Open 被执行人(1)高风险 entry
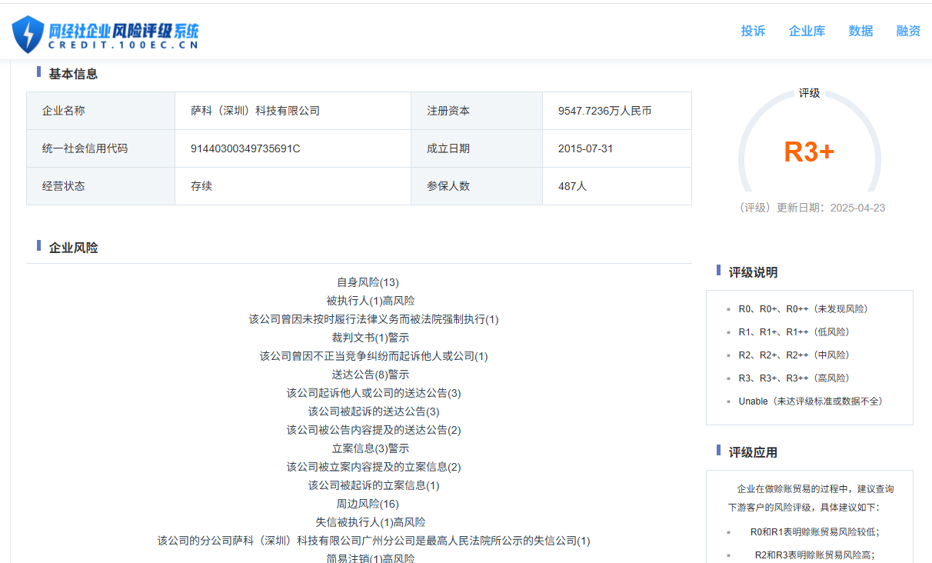 pos(371,301)
